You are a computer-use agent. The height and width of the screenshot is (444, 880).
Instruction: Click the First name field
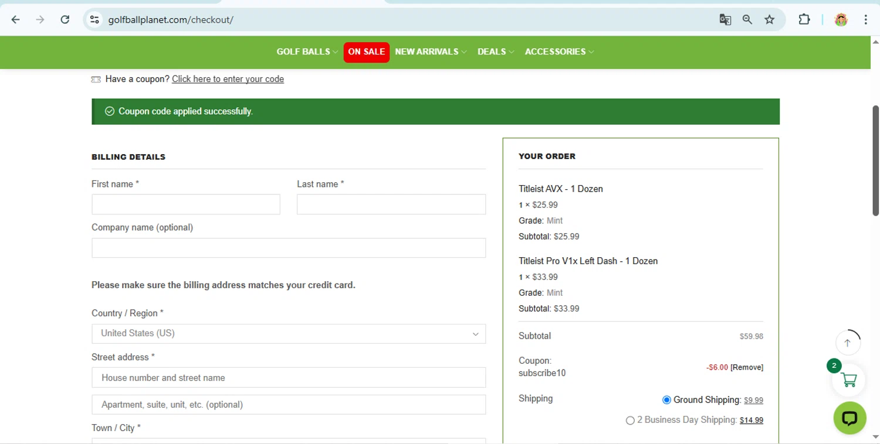coord(186,204)
